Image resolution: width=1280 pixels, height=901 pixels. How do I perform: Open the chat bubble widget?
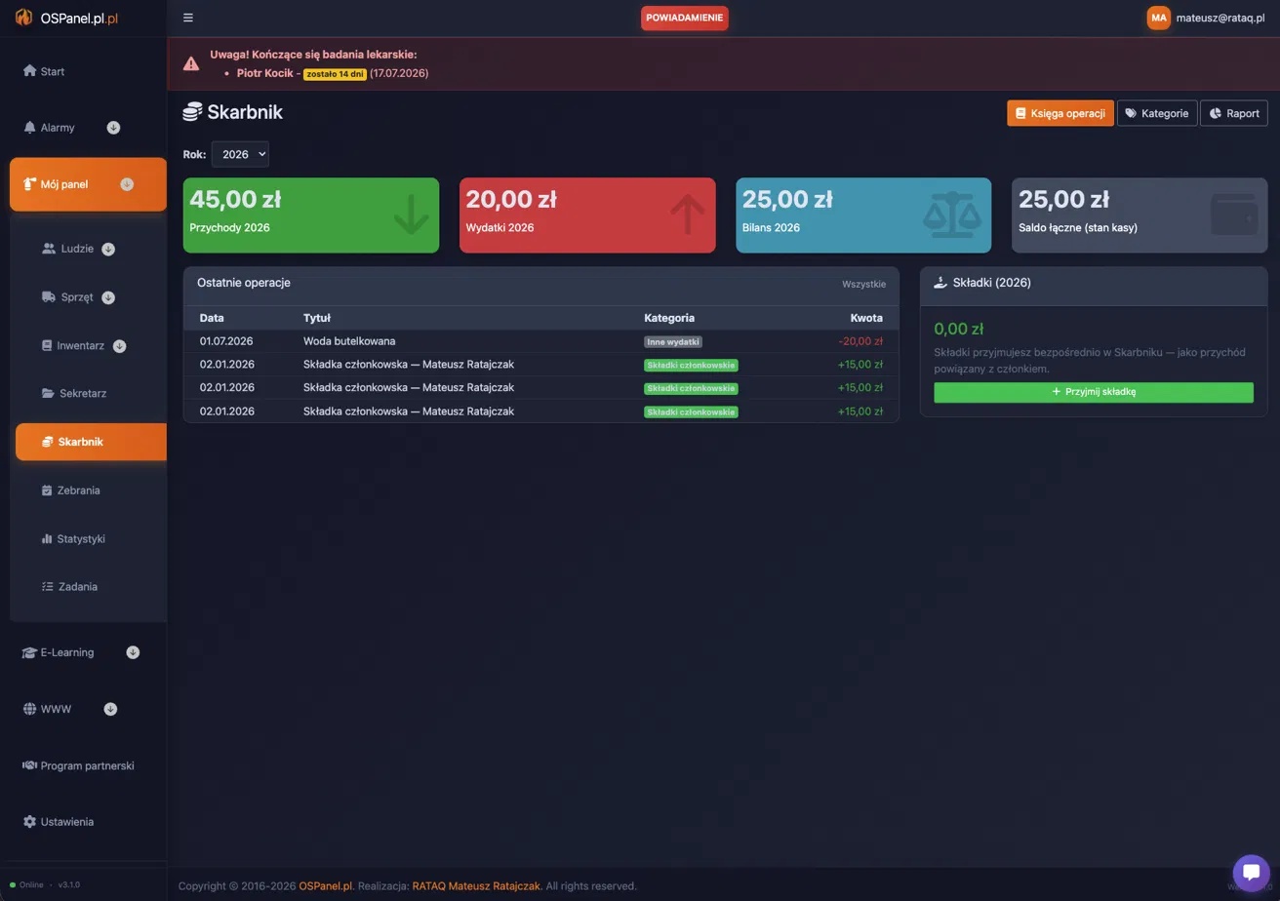tap(1251, 873)
